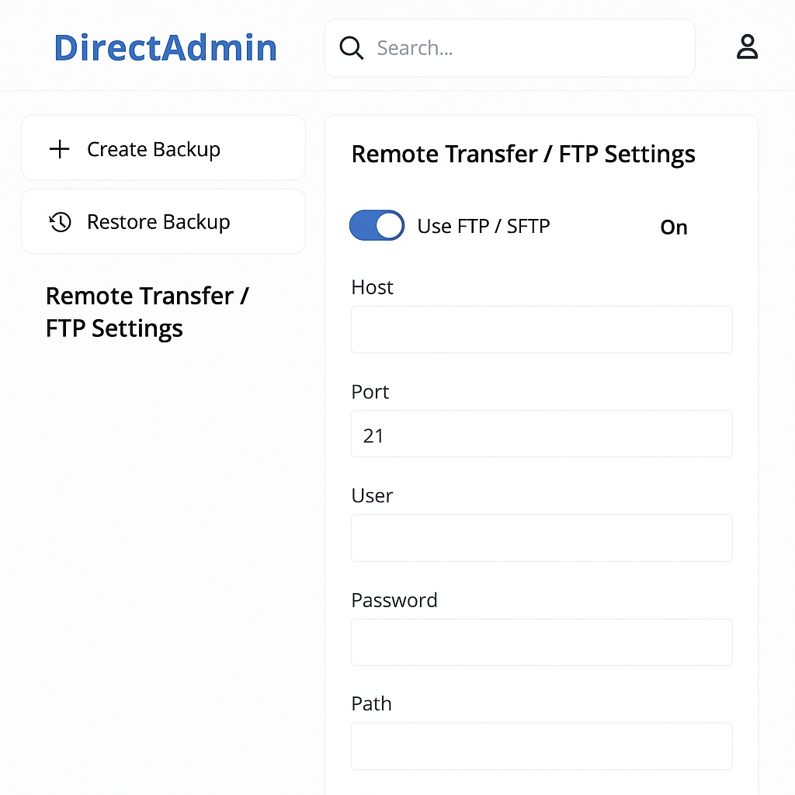Viewport: 795px width, 795px height.
Task: Disable the Use FTP / SFTP switch
Action: pyautogui.click(x=377, y=226)
